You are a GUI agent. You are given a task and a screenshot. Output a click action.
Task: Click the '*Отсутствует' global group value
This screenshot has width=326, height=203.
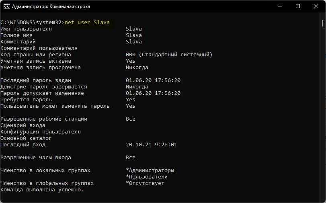pyautogui.click(x=145, y=183)
